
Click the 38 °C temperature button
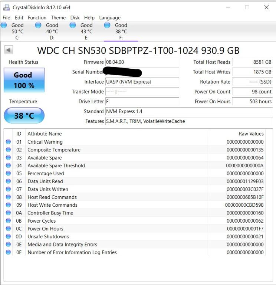24,116
